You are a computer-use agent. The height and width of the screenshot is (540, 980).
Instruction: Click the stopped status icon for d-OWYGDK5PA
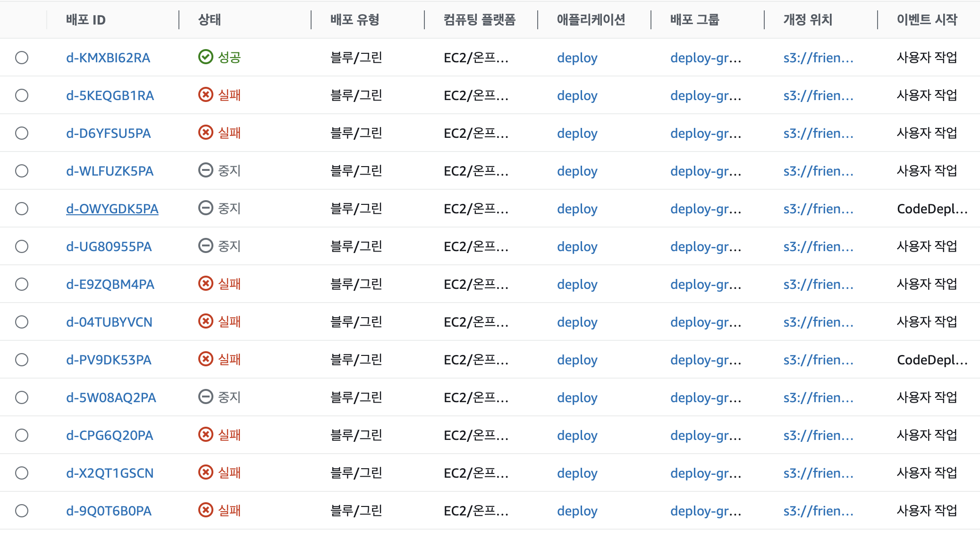pos(205,208)
